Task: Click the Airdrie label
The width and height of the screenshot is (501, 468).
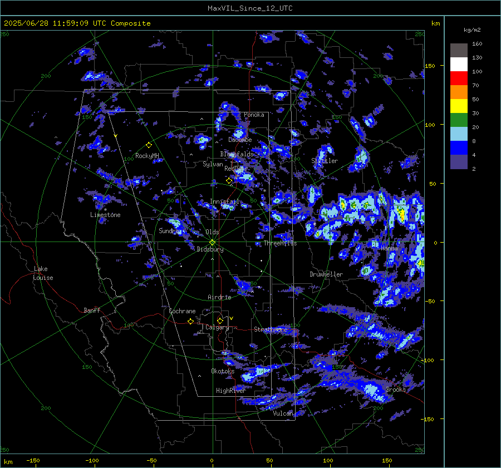Action: coord(219,297)
